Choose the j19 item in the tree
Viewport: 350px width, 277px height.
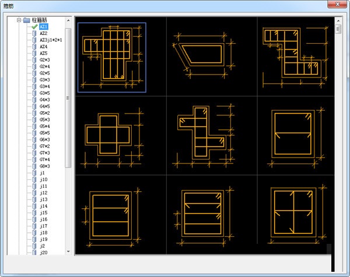coord(43,240)
